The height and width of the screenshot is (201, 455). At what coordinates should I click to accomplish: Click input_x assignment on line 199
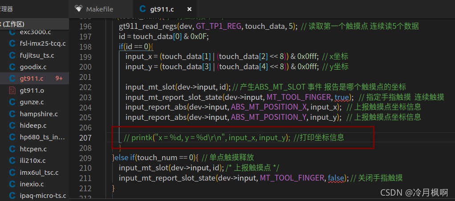[223, 57]
